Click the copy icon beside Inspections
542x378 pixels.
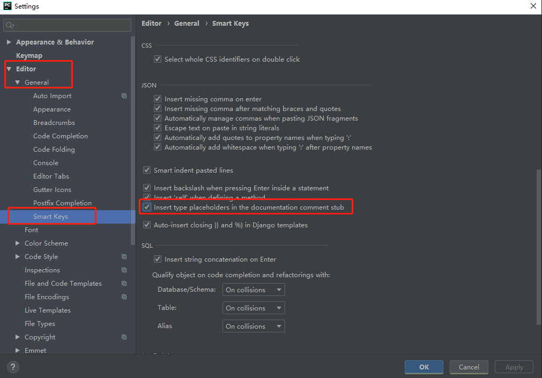pos(124,270)
